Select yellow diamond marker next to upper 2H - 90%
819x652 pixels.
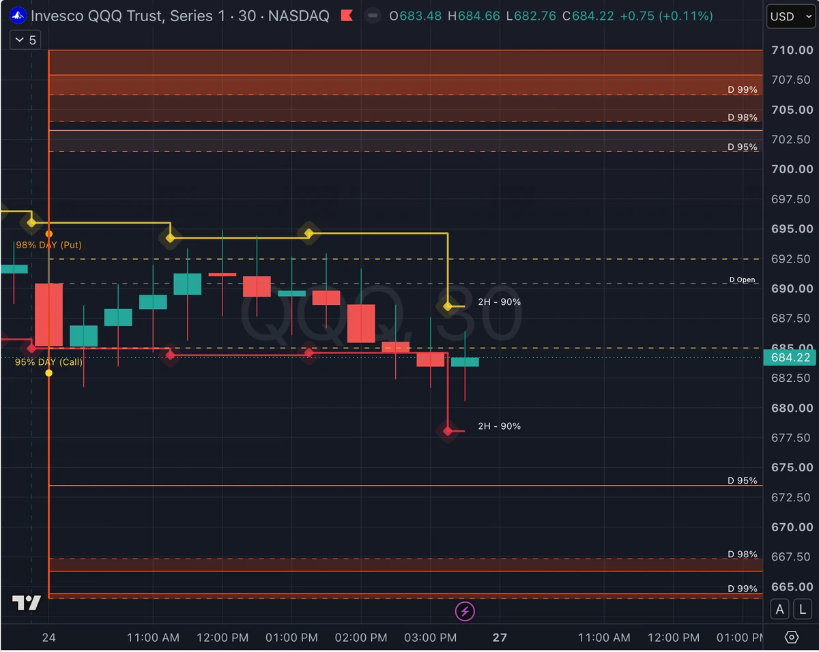[448, 306]
